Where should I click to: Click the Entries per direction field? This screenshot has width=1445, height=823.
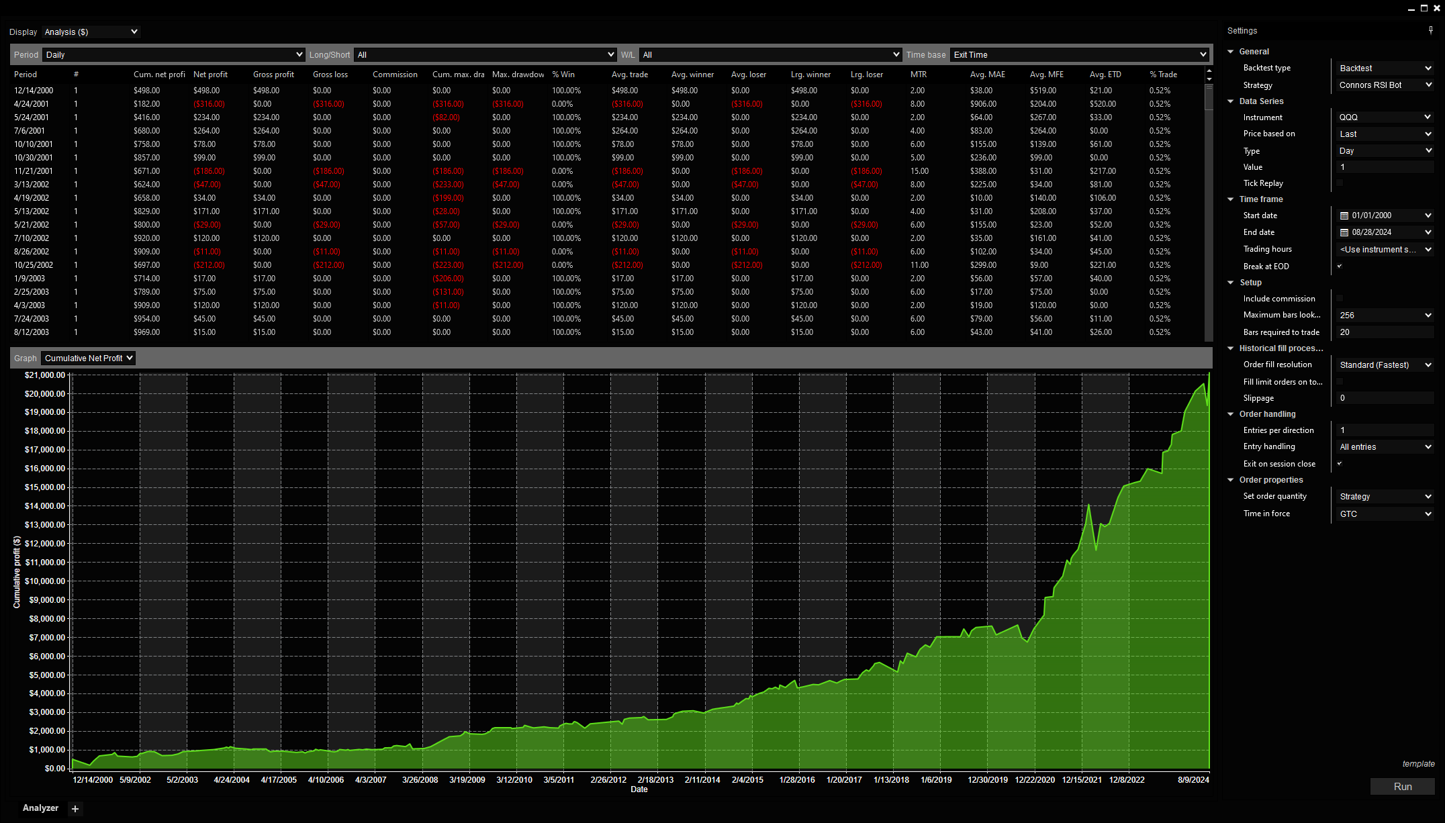[1385, 430]
